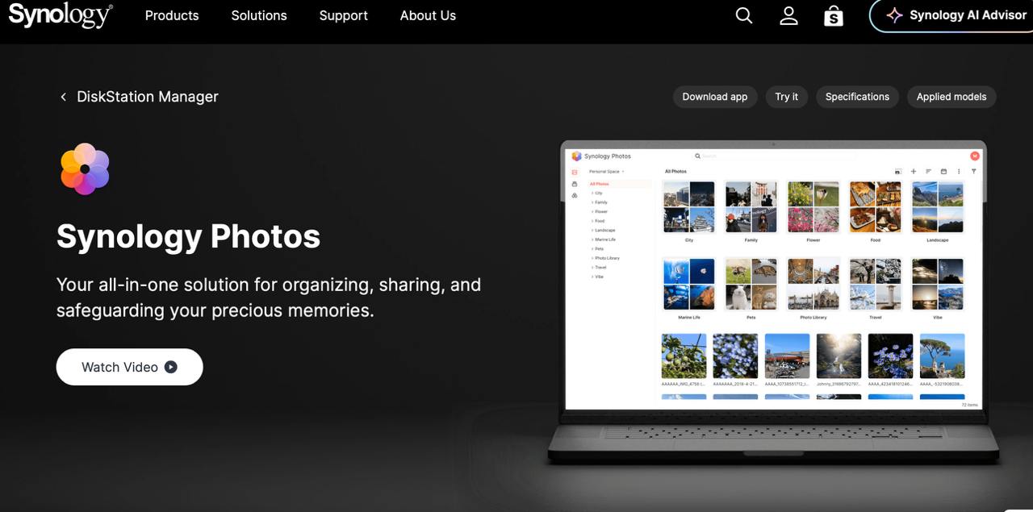Screen dimensions: 1033x512
Task: Click the Synology logo
Action: point(61,15)
